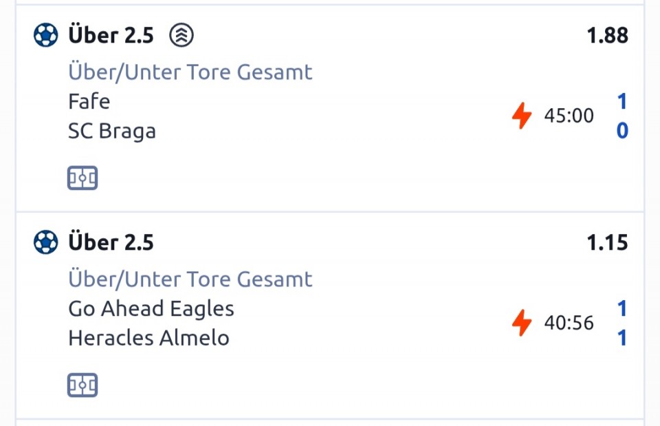Open the SC Braga team name
Screen dimensions: 660x426
pos(112,131)
